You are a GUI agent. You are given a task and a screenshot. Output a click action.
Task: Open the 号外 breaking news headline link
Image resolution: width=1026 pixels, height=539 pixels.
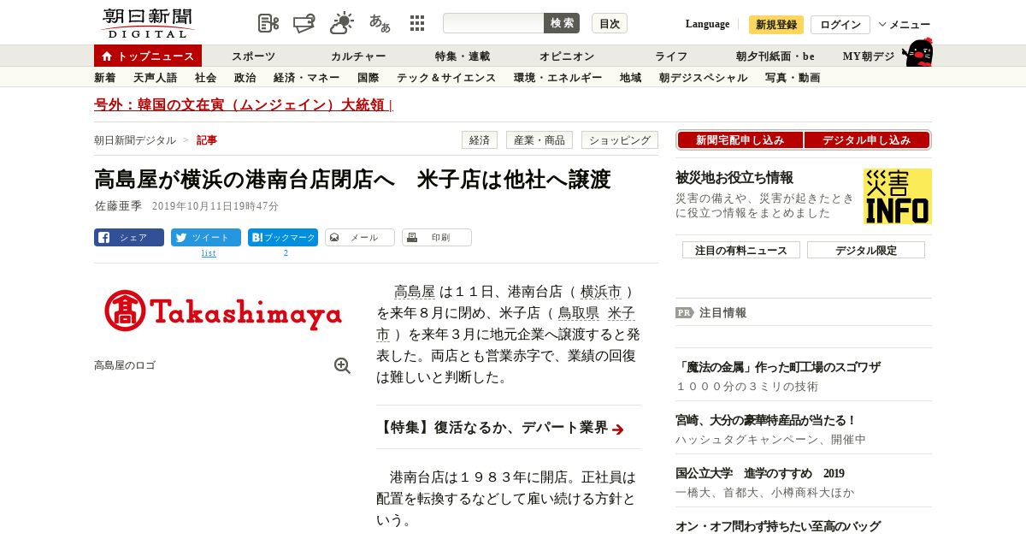[244, 105]
